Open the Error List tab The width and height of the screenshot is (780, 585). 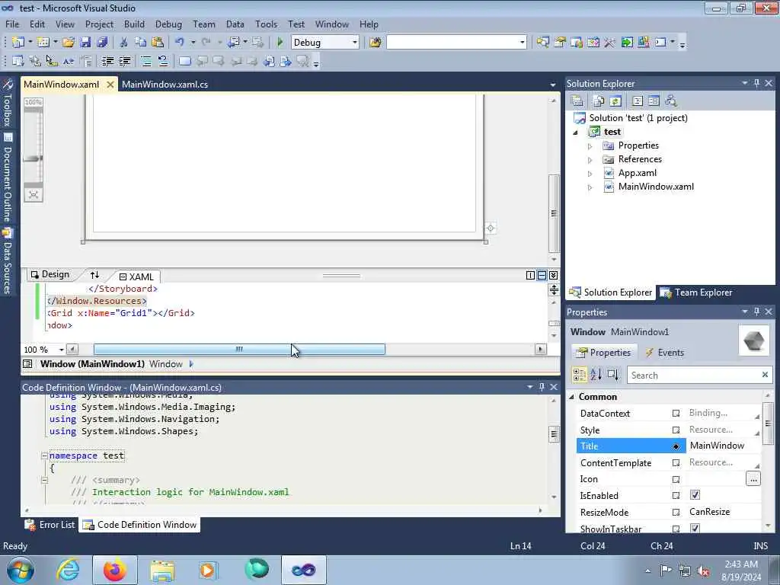50,525
